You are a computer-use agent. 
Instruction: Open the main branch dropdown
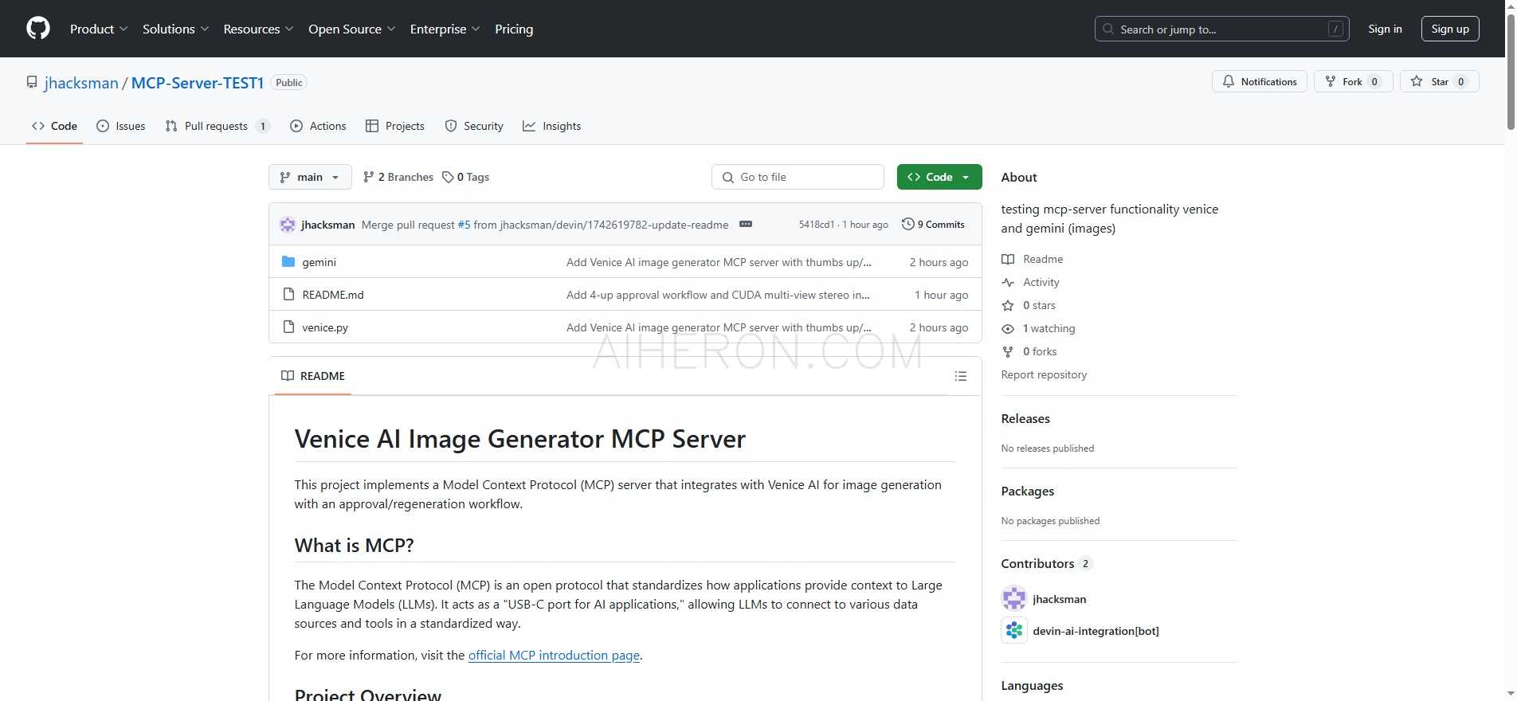[x=310, y=177]
